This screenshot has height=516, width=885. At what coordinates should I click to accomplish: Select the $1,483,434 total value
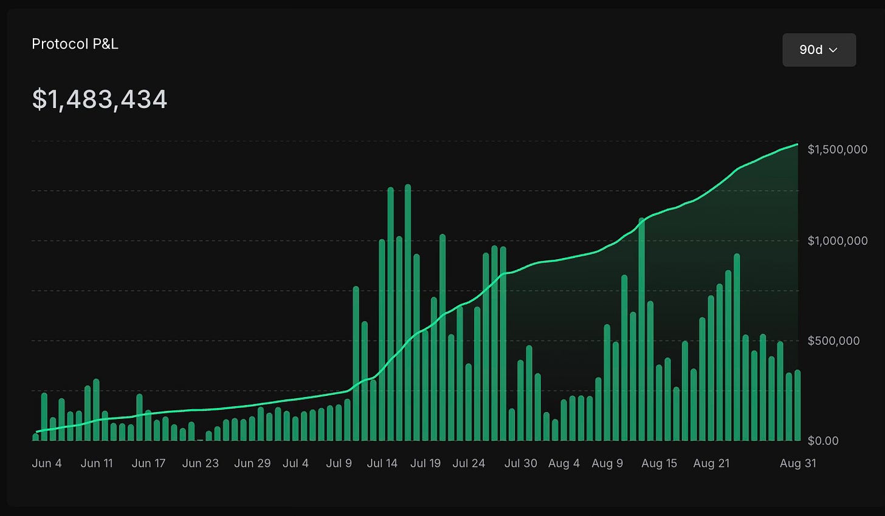point(100,99)
